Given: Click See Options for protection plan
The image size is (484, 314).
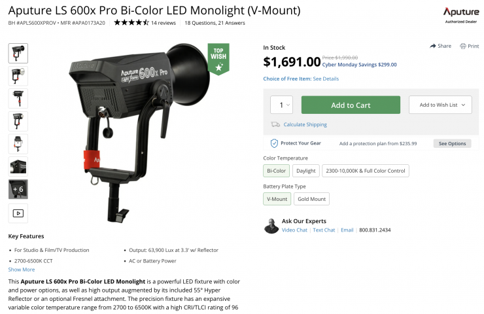Looking at the screenshot, I should click(452, 143).
